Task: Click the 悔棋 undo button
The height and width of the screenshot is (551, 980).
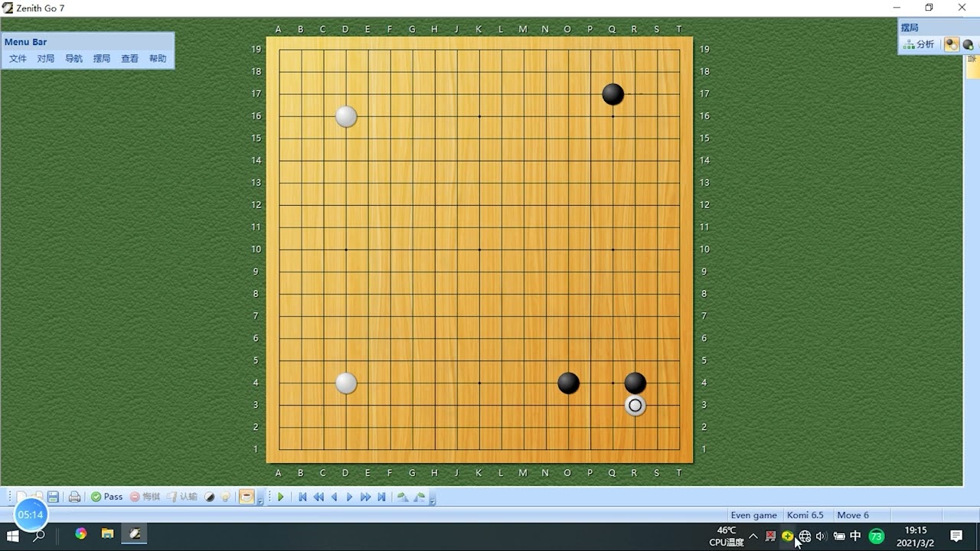Action: [x=145, y=497]
